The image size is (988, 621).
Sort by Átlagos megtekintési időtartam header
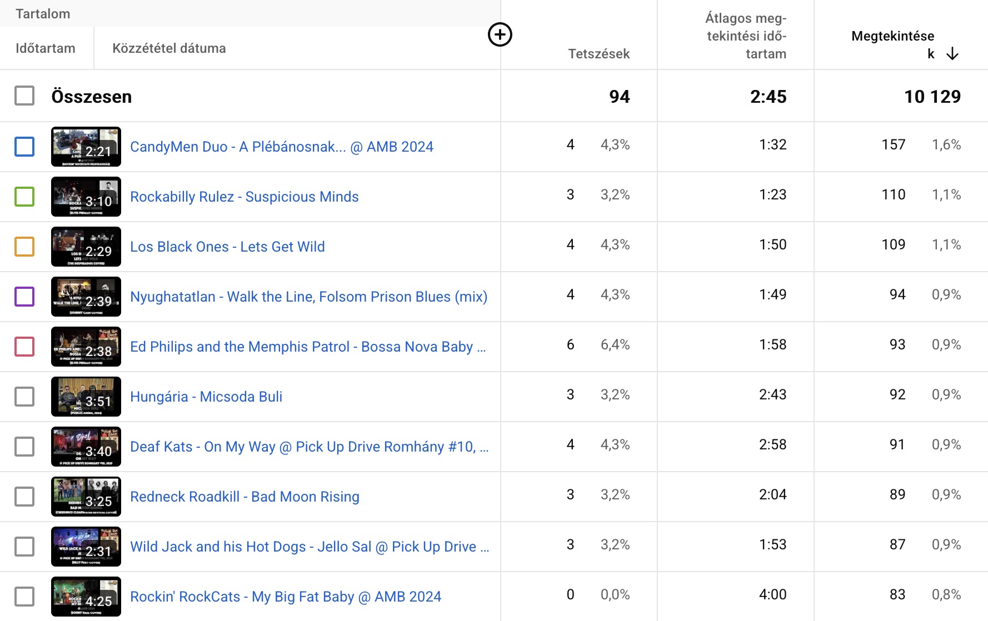(746, 36)
